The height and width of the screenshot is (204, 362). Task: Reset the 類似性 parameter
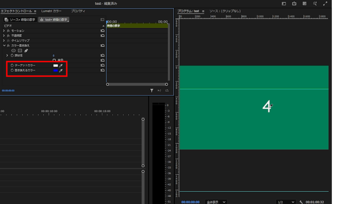103,56
